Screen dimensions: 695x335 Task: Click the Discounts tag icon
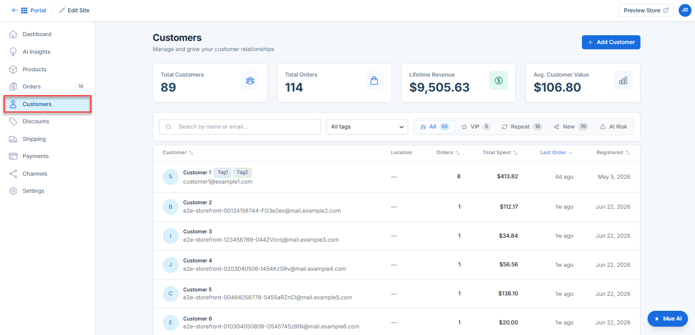pyautogui.click(x=13, y=121)
